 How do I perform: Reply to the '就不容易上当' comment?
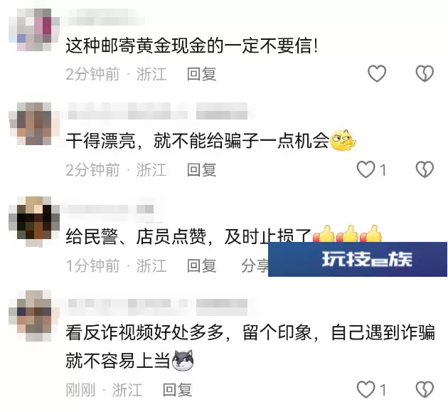[x=178, y=390]
